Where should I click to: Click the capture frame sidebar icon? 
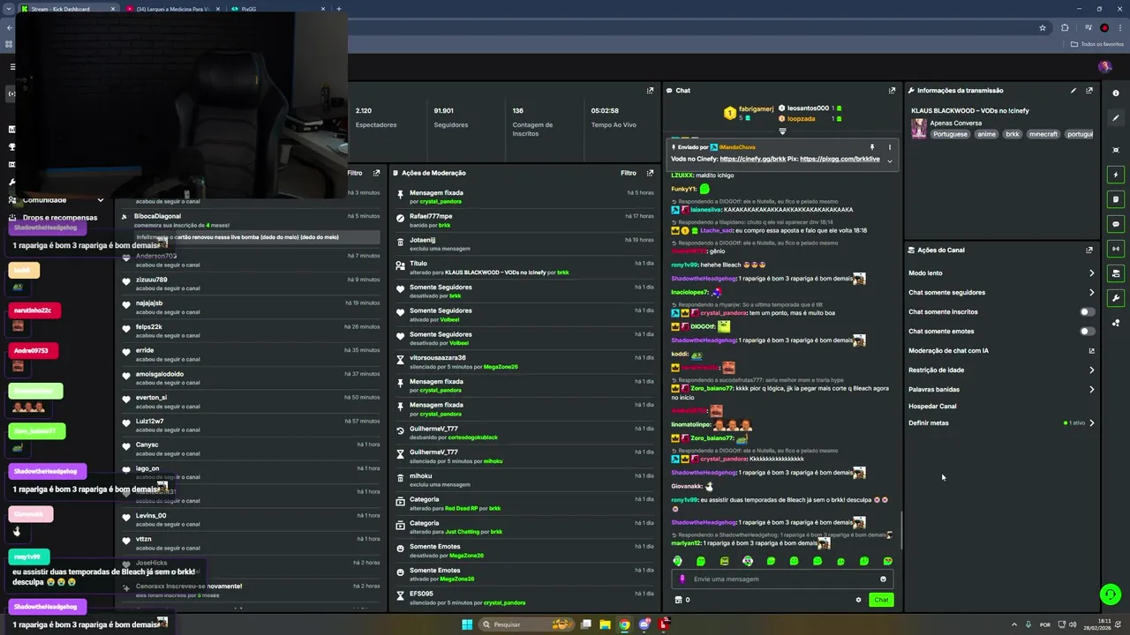coord(1116,150)
